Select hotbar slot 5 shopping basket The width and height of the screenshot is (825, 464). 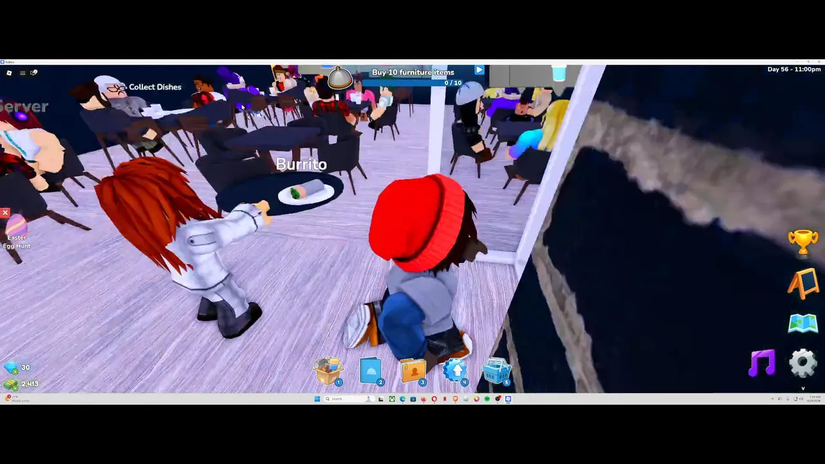click(x=497, y=372)
